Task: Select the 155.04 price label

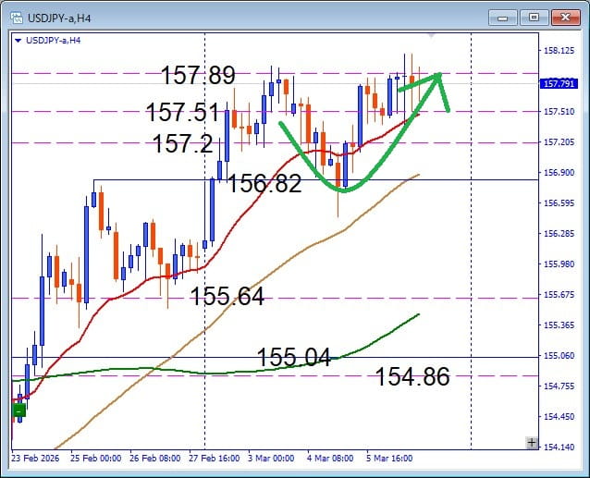Action: pos(293,357)
